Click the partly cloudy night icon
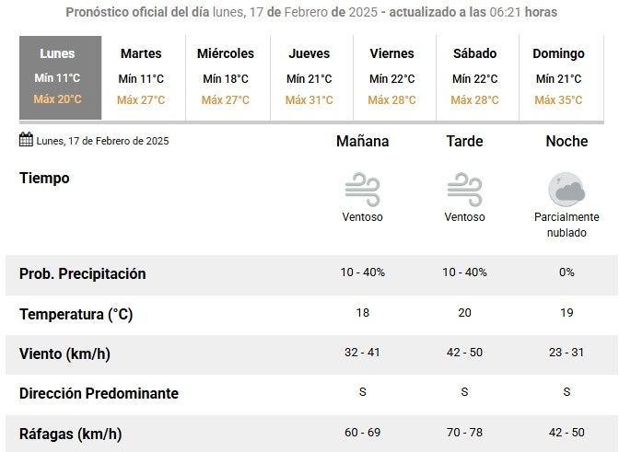 (x=566, y=190)
